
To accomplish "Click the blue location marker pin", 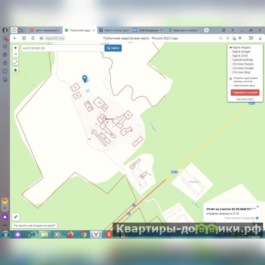I will point(85,79).
